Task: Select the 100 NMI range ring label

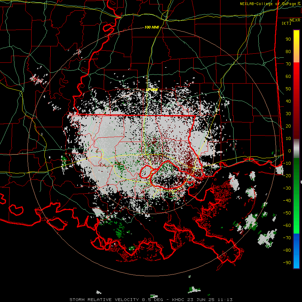Action: tap(152, 28)
